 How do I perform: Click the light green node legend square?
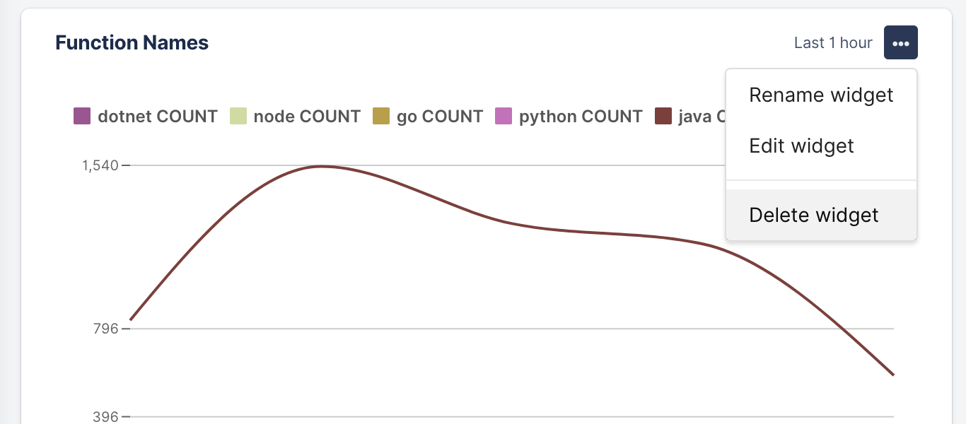[x=238, y=116]
